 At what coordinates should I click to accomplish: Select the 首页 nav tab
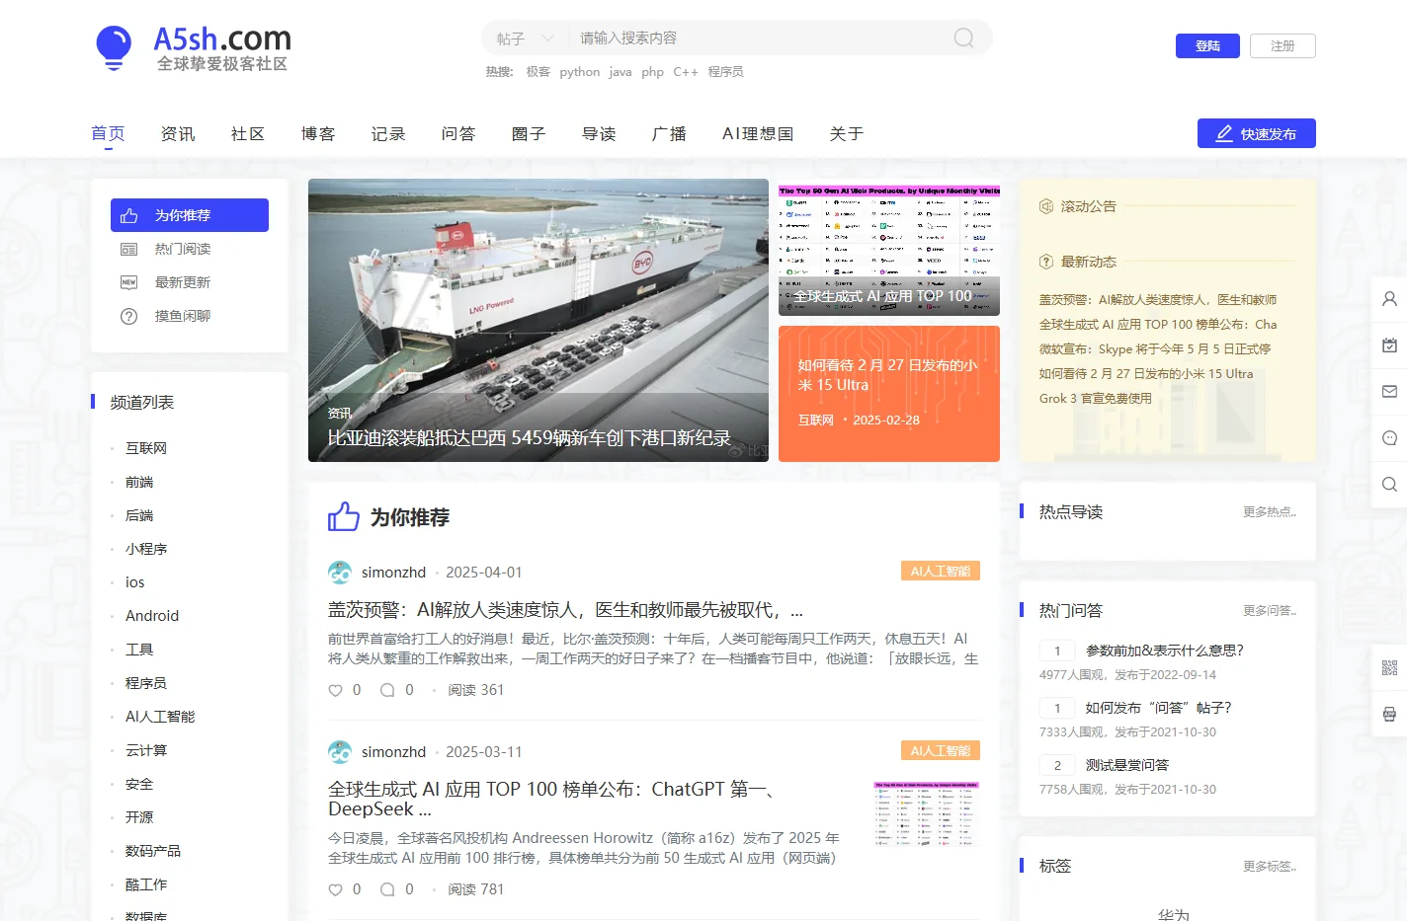[x=108, y=133]
